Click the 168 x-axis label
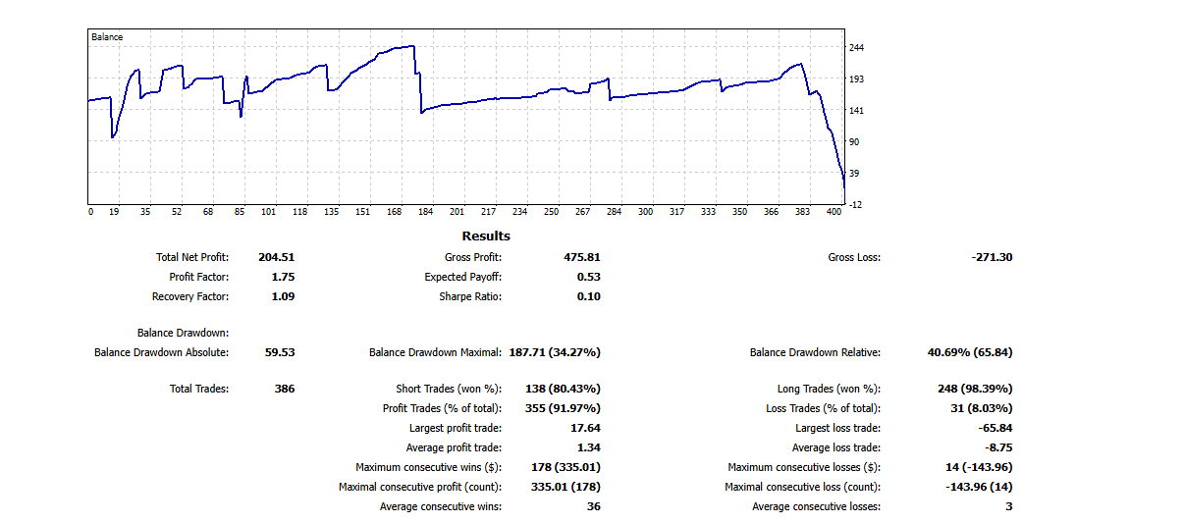Viewport: 1184px width, 524px height. (395, 211)
